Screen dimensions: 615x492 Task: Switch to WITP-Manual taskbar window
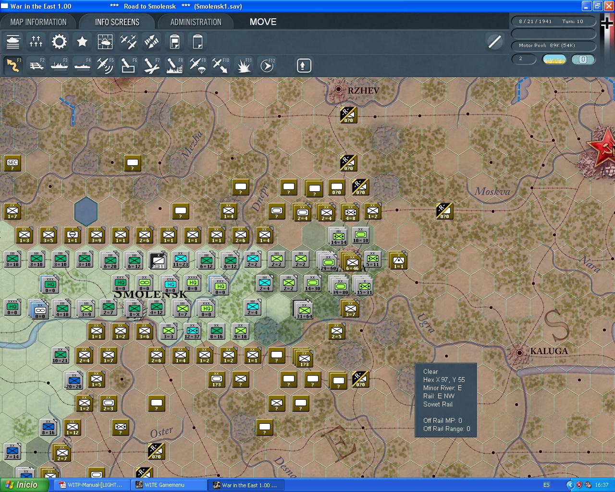click(91, 485)
